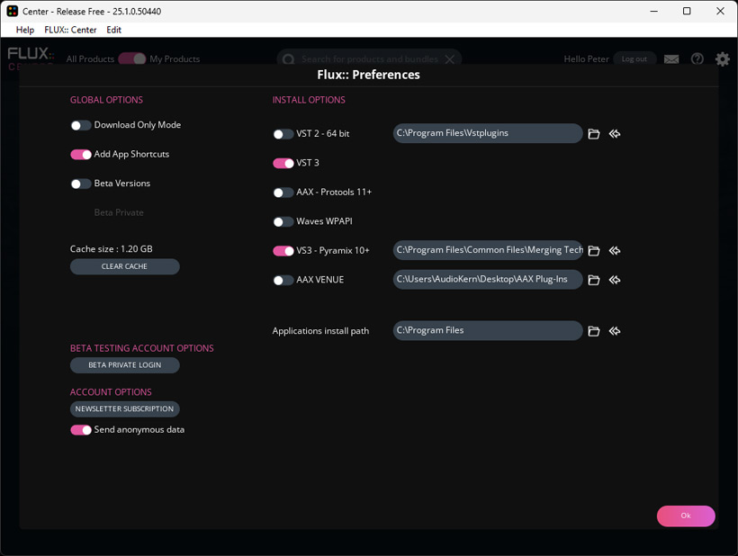The image size is (738, 556).
Task: Browse folder for VST 2 path
Action: click(593, 134)
